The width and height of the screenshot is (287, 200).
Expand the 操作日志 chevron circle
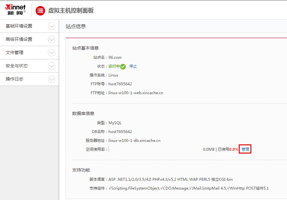pyautogui.click(x=51, y=79)
